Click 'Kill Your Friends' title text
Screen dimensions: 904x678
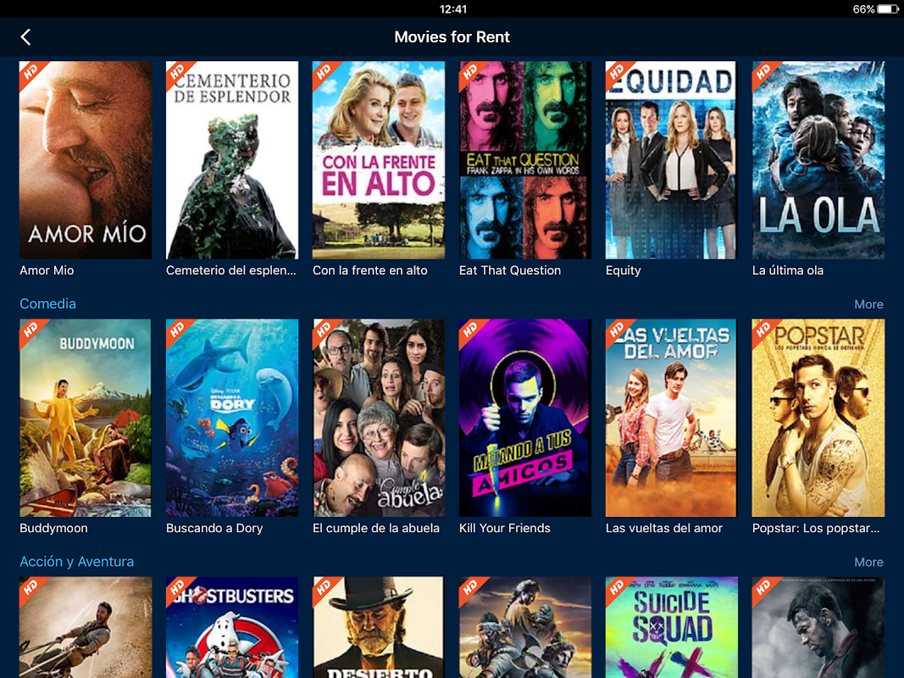coord(504,528)
